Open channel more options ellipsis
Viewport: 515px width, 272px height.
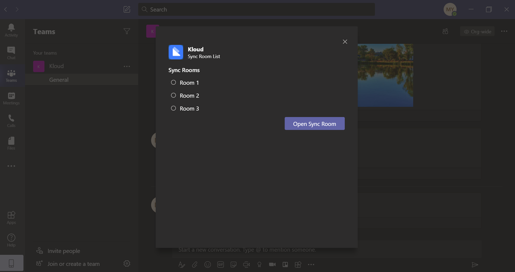pyautogui.click(x=504, y=31)
